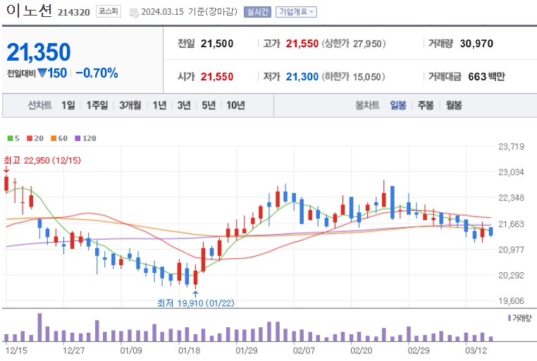Switch to 월봉 candle chart
Screen dimensions: 537x361
tap(454, 105)
